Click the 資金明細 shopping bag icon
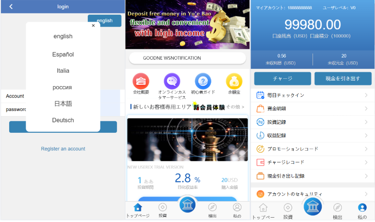Image resolution: width=375 pixels, height=222 pixels. pyautogui.click(x=260, y=108)
